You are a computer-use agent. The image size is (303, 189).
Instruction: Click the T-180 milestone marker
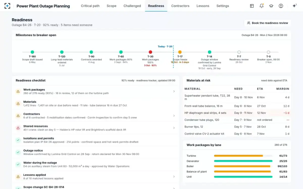pyautogui.click(x=32, y=52)
